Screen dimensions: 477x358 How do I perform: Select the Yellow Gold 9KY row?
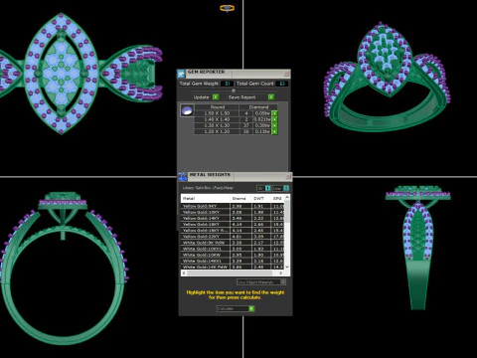point(233,206)
